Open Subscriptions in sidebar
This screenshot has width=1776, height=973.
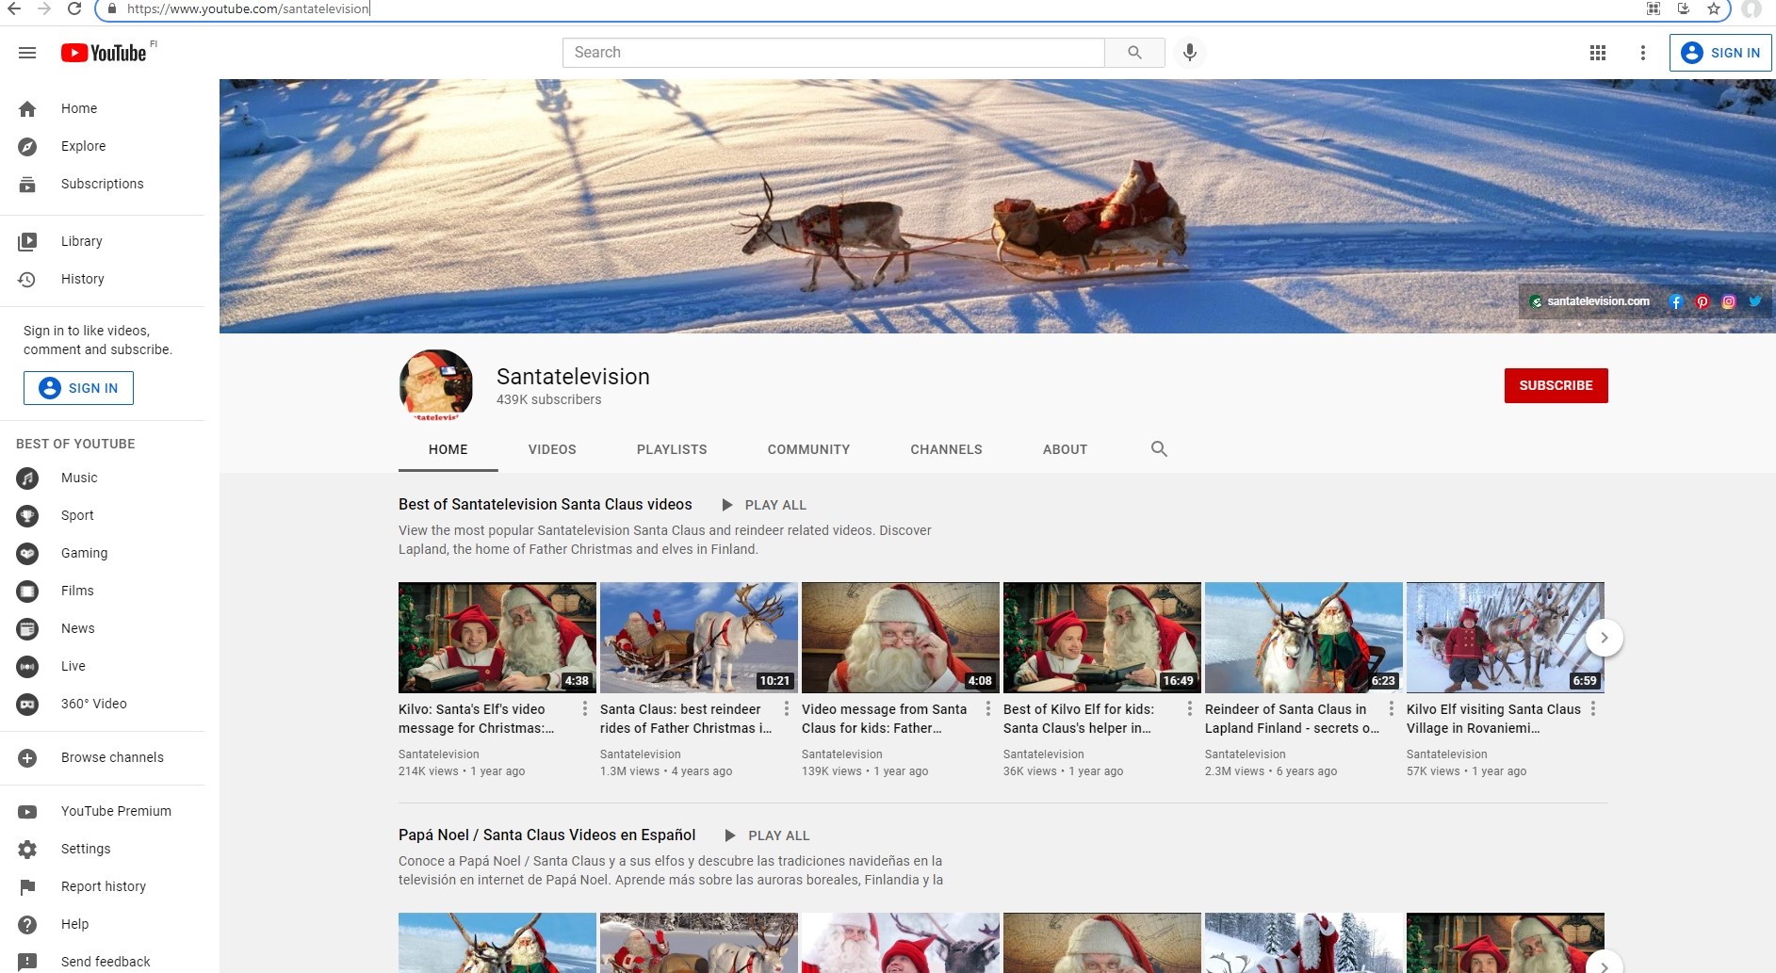point(102,184)
